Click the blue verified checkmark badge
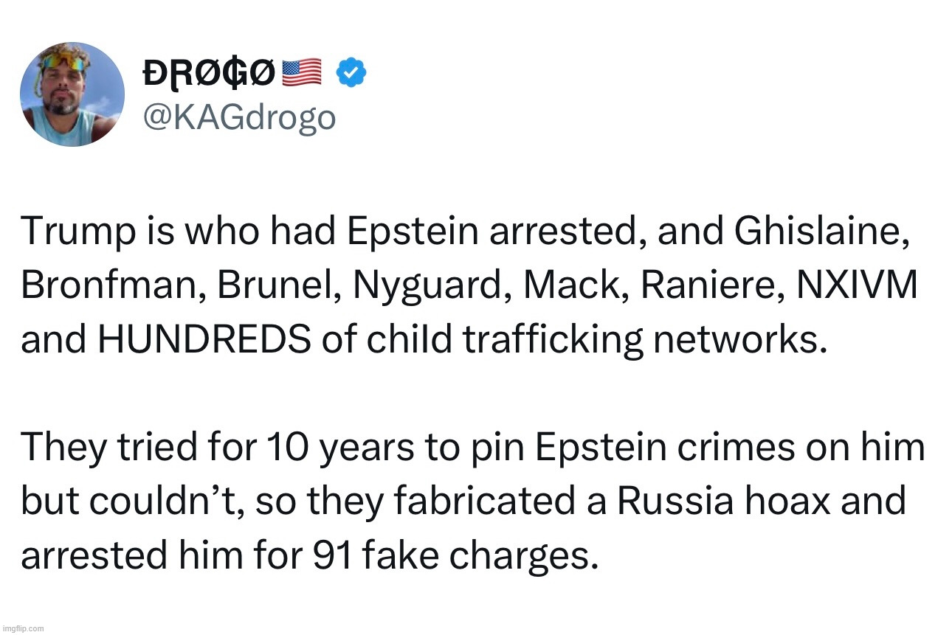Viewport: 952px width, 635px height. (353, 72)
